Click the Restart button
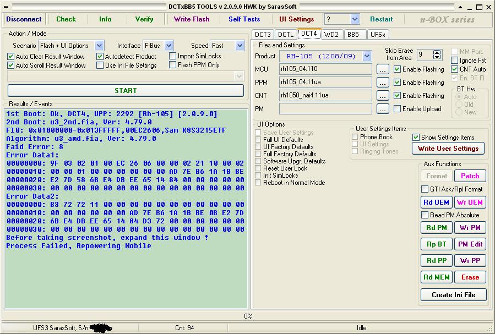 coord(382,19)
